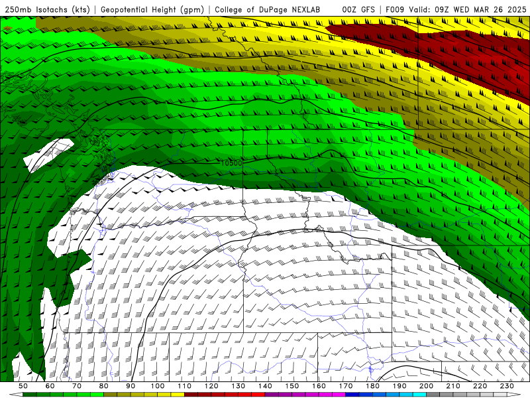This screenshot has width=530, height=398.
Task: Click the '160' legend value
Action: coord(319,386)
